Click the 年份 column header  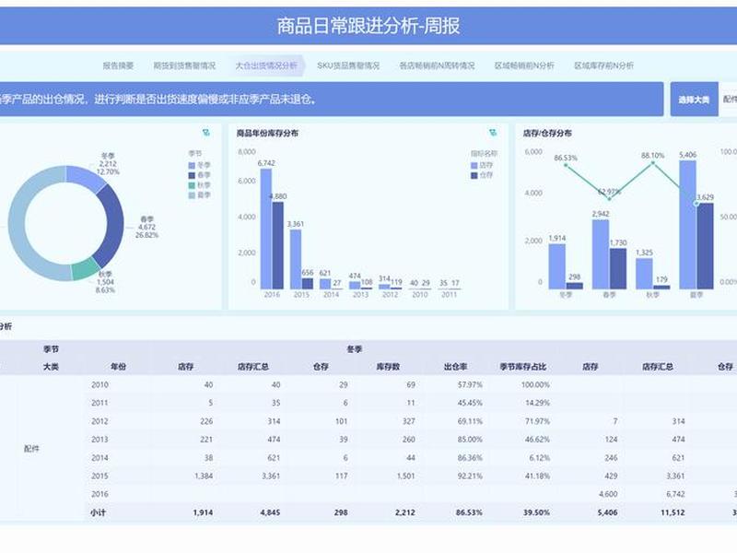pyautogui.click(x=119, y=366)
